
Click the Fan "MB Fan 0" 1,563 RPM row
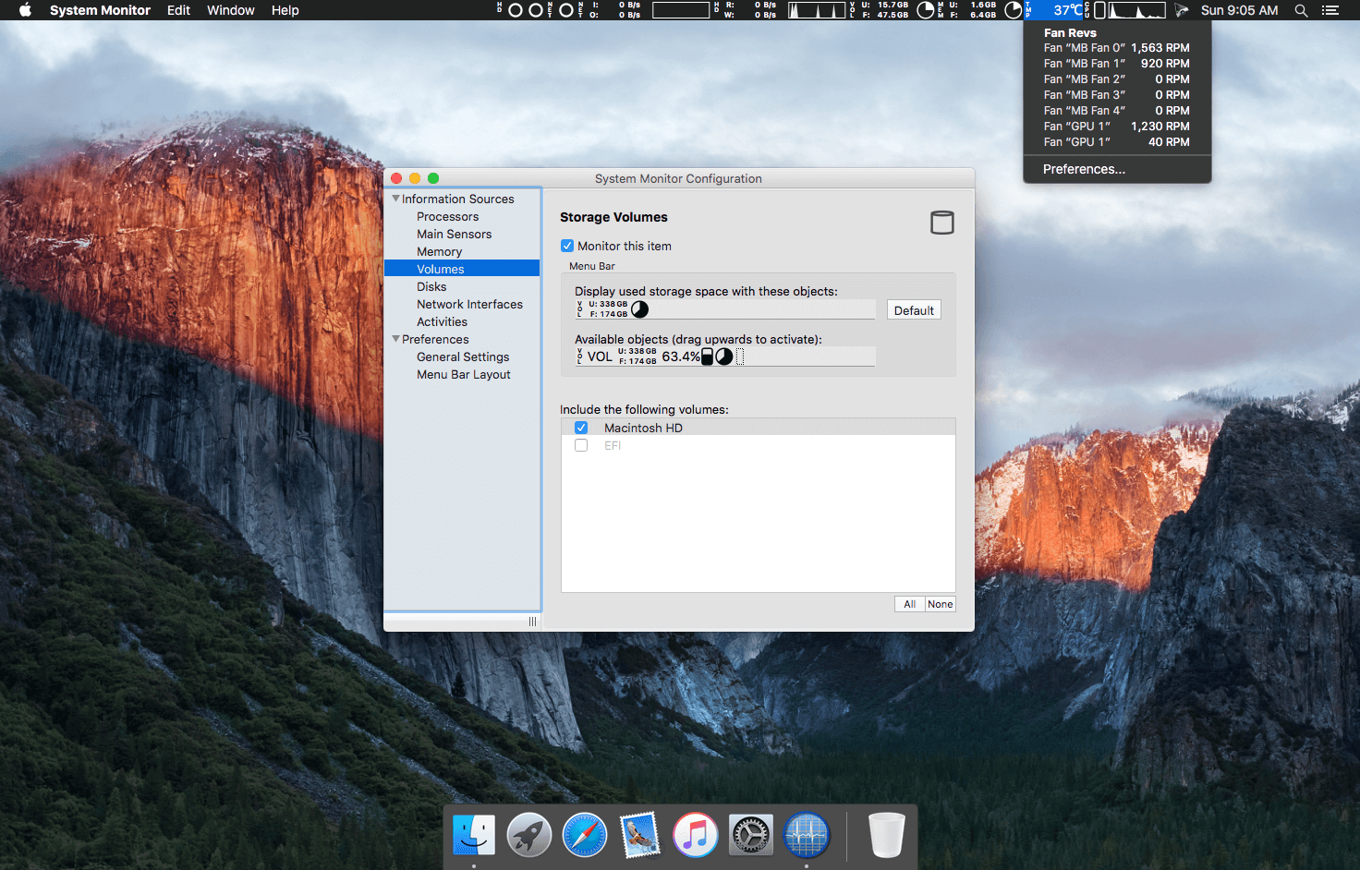pyautogui.click(x=1117, y=47)
